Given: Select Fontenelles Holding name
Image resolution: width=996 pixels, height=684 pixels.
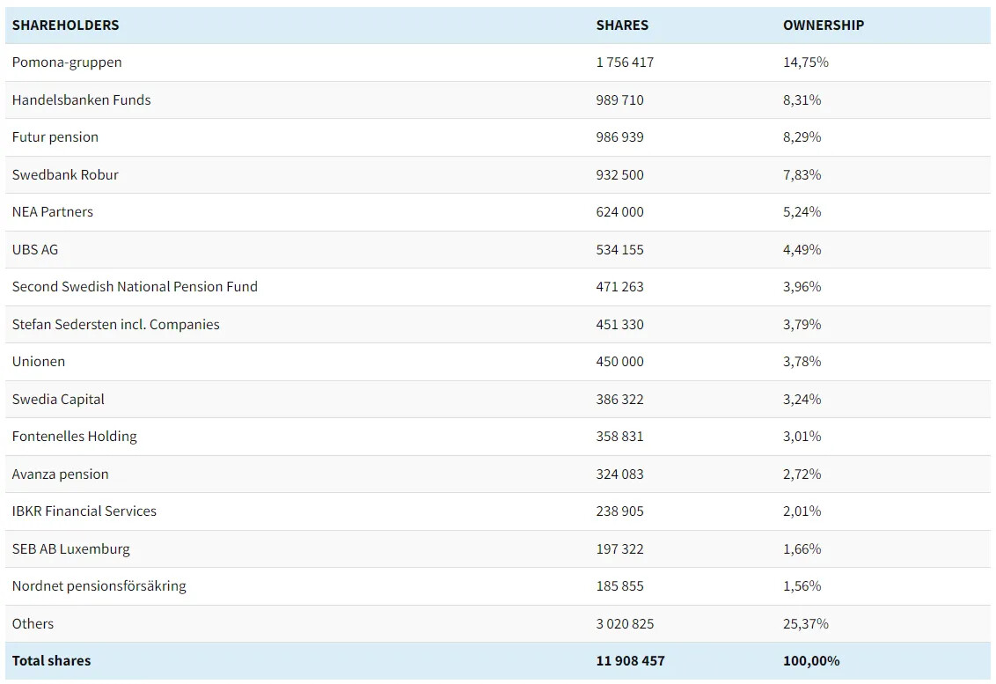Looking at the screenshot, I should [75, 437].
